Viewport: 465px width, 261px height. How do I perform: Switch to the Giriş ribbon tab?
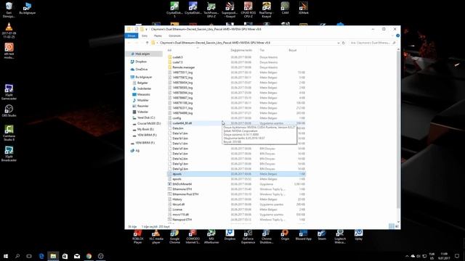click(x=145, y=36)
